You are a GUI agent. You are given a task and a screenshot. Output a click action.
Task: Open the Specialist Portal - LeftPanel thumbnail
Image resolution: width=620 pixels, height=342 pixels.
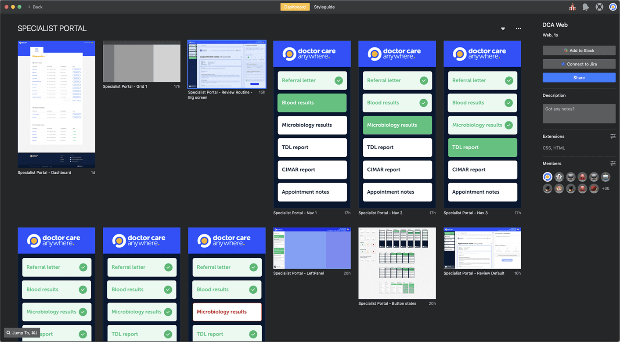312,248
